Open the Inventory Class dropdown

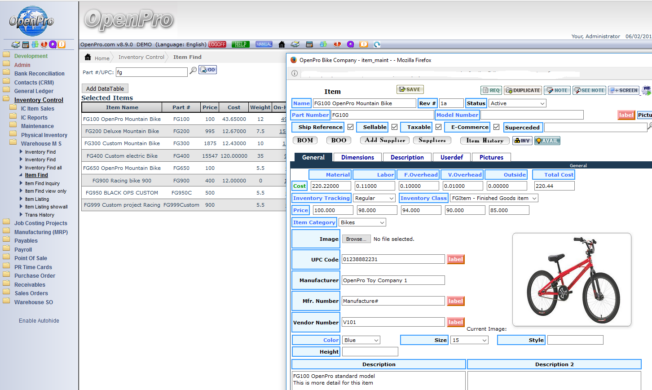(494, 198)
